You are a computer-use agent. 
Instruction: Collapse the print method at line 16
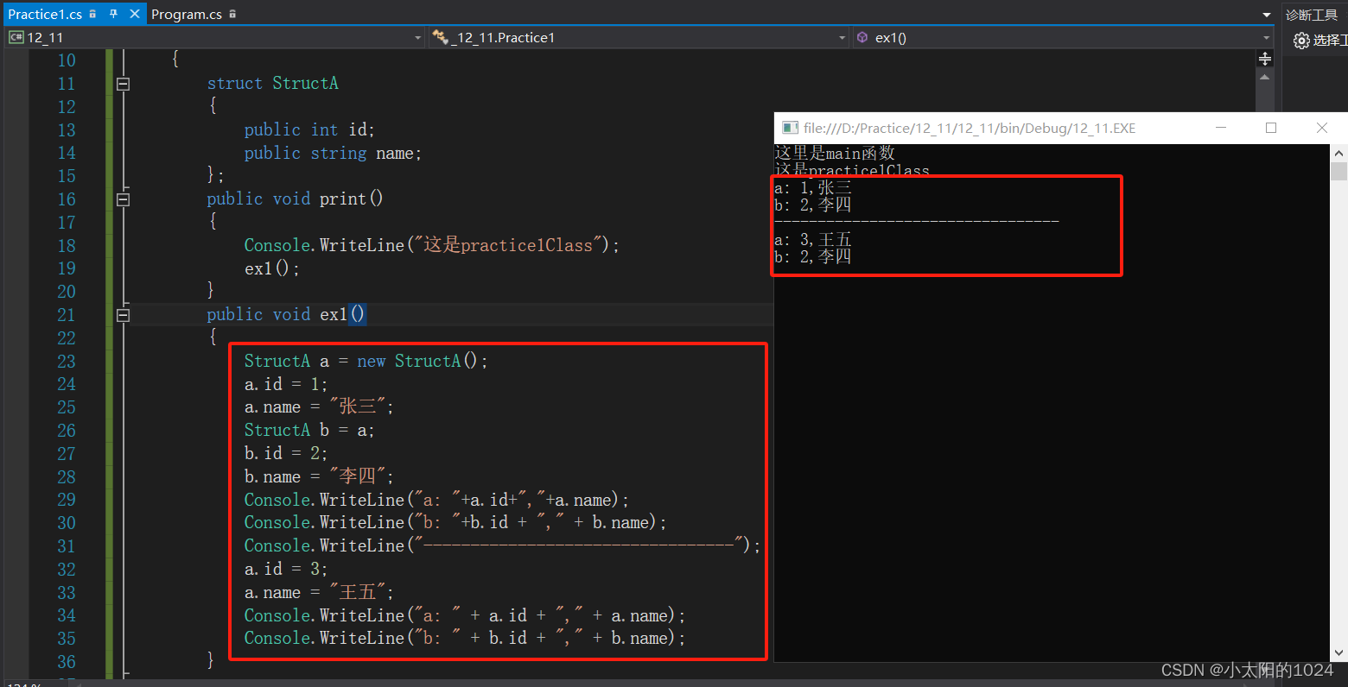(x=123, y=199)
